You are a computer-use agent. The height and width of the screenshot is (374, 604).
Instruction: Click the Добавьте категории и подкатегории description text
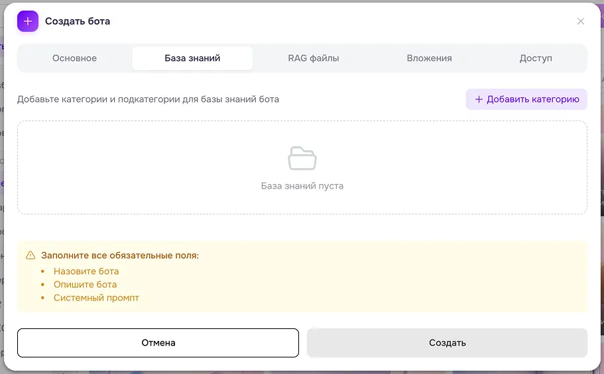(148, 99)
